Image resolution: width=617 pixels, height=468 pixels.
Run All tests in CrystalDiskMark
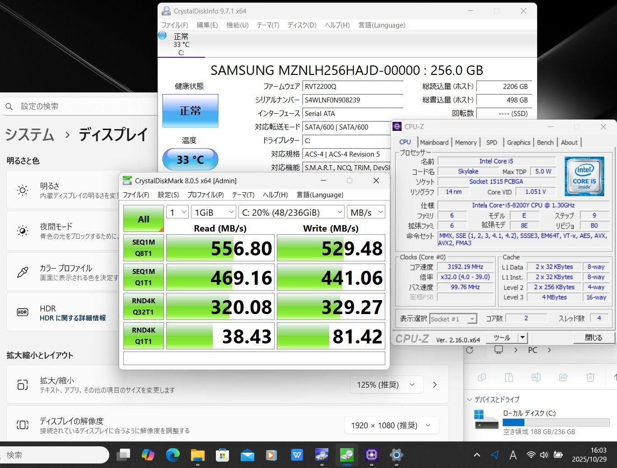coord(143,218)
